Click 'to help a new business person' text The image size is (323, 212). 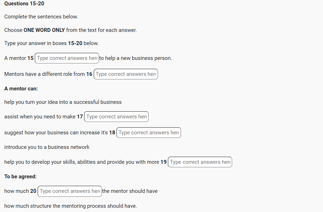click(x=136, y=58)
